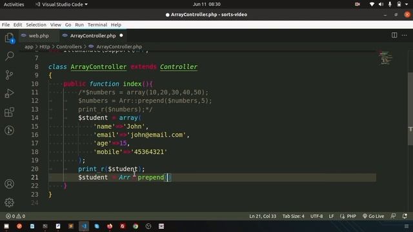Switch to web.php tab
The width and height of the screenshot is (413, 232).
(39, 35)
